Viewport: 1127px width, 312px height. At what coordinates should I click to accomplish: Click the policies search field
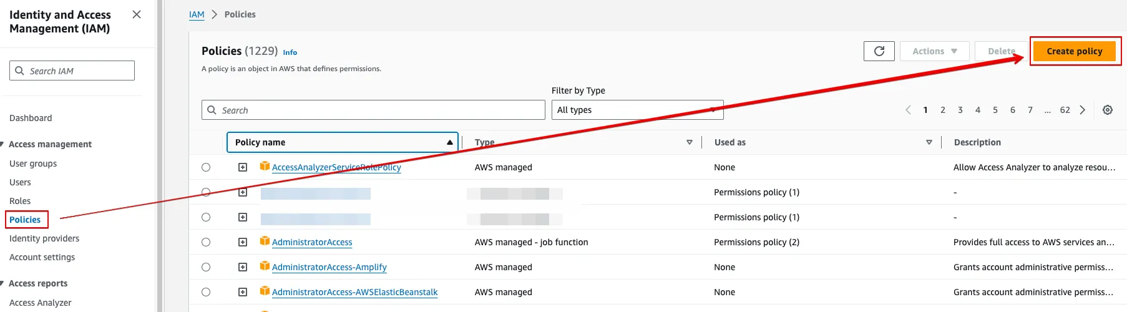[373, 110]
